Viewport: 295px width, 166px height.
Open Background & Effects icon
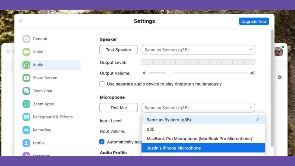coord(26,117)
